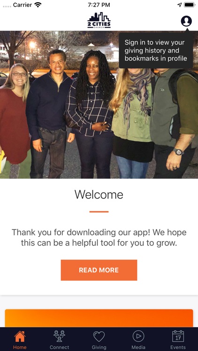The height and width of the screenshot is (351, 198).
Task: Tap the thank you description text
Action: (x=99, y=237)
